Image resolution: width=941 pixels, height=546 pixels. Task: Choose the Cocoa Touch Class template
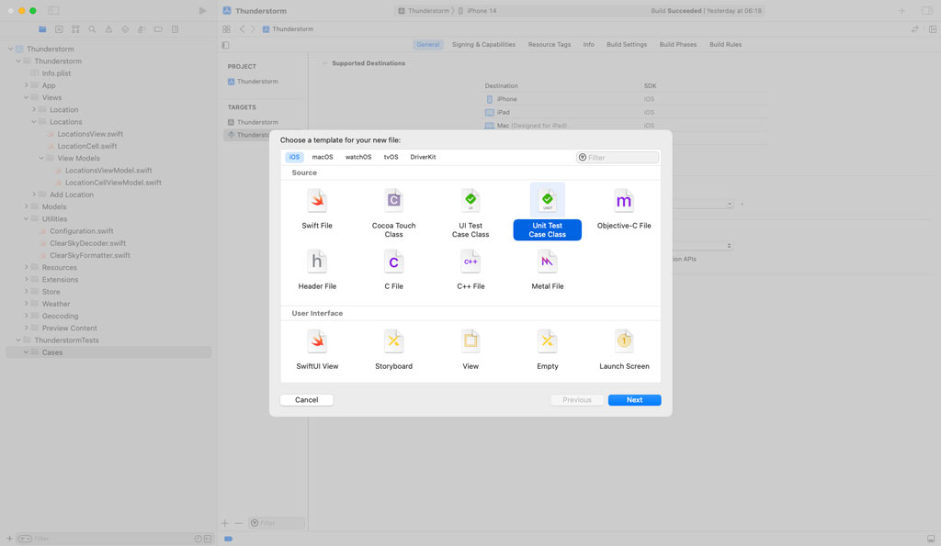tap(393, 202)
